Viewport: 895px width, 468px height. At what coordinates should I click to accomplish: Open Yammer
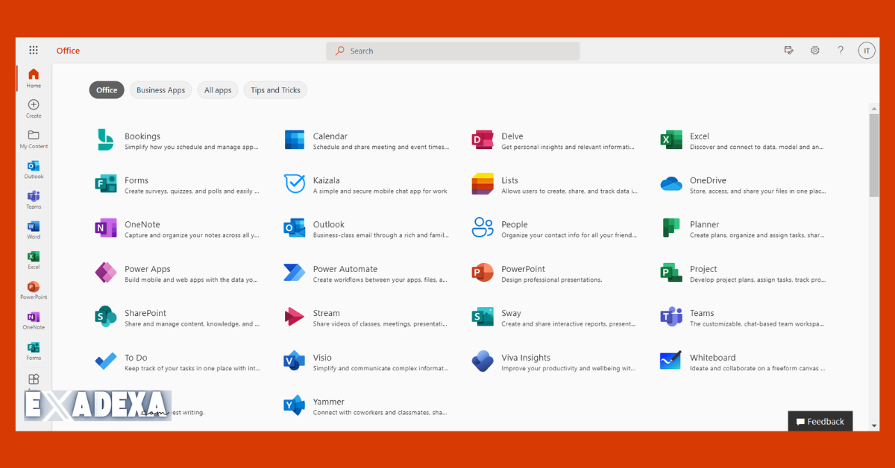point(293,405)
